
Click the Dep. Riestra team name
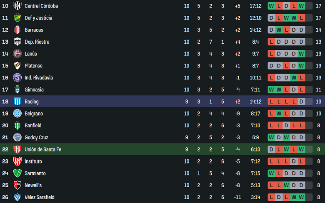point(37,42)
